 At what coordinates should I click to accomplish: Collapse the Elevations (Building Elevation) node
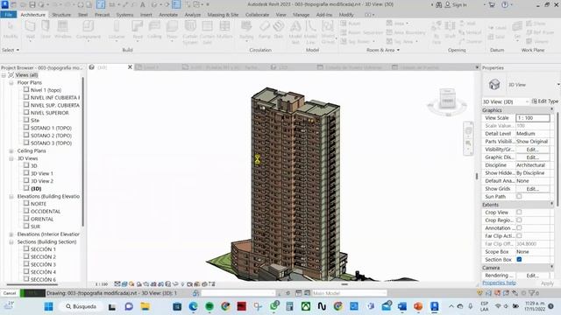[x=11, y=196]
